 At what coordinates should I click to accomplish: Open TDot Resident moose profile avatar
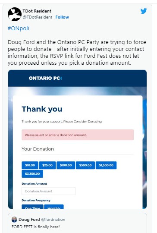point(15,14)
